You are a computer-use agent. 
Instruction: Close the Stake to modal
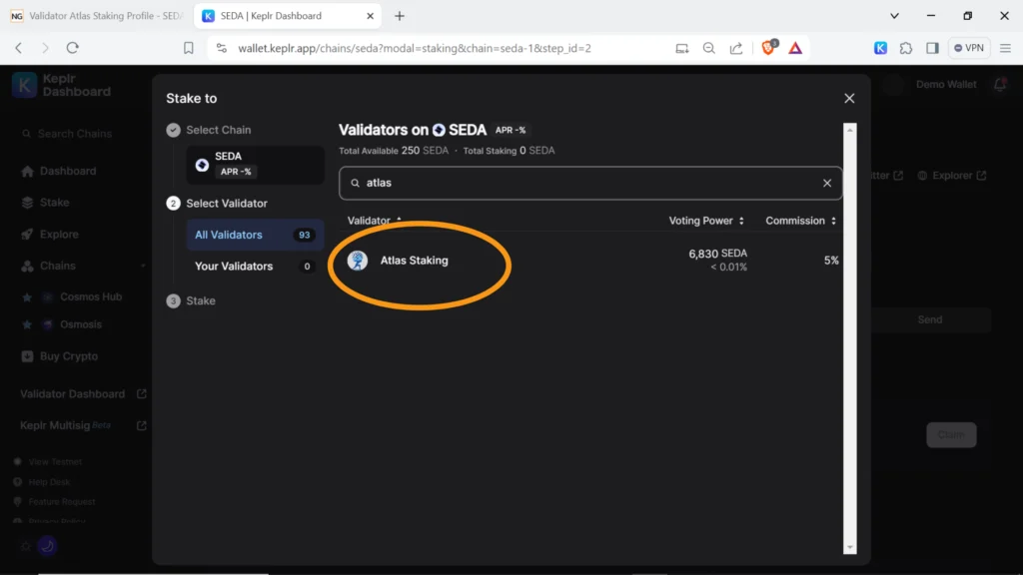tap(849, 98)
